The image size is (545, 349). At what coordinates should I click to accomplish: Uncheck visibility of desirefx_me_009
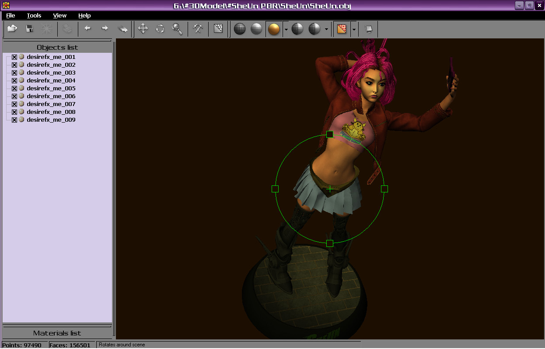point(14,120)
